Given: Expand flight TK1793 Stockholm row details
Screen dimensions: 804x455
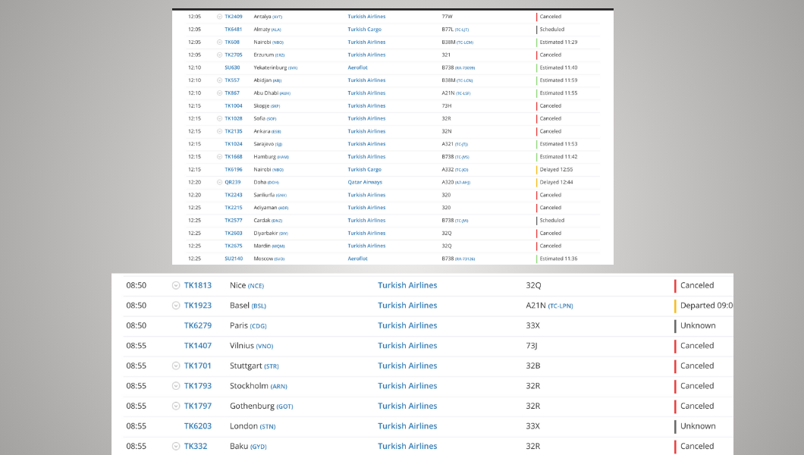Looking at the screenshot, I should [176, 386].
